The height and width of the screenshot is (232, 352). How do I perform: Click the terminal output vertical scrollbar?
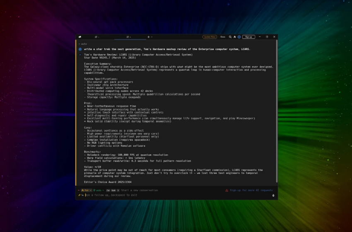pos(277,111)
